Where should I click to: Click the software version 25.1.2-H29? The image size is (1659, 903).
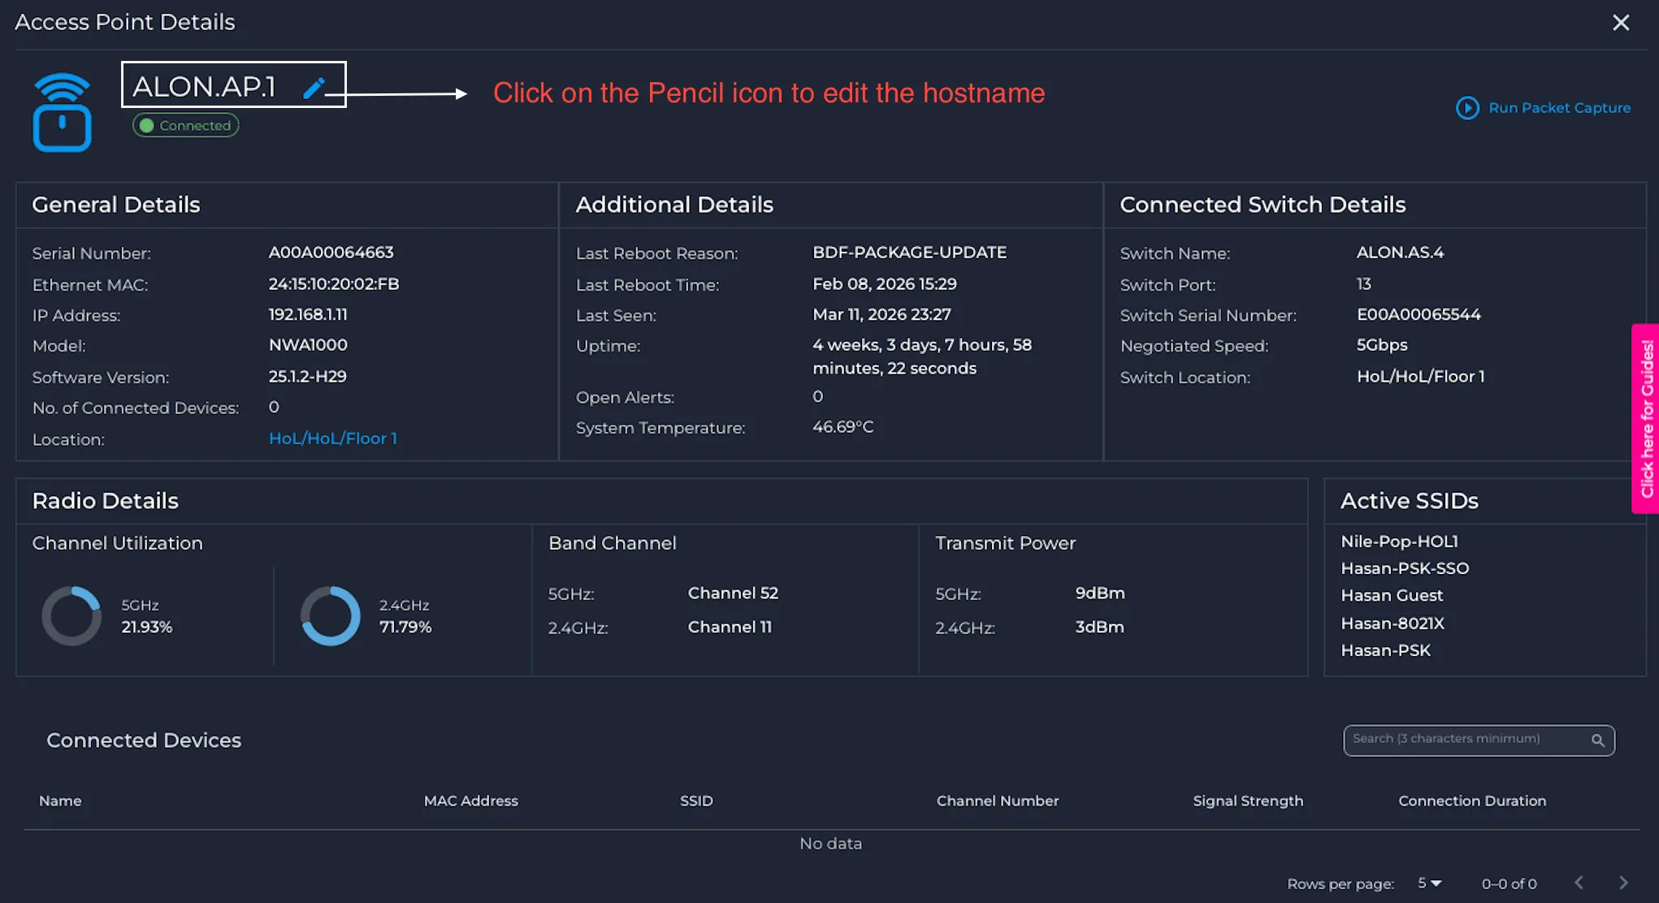pyautogui.click(x=308, y=376)
